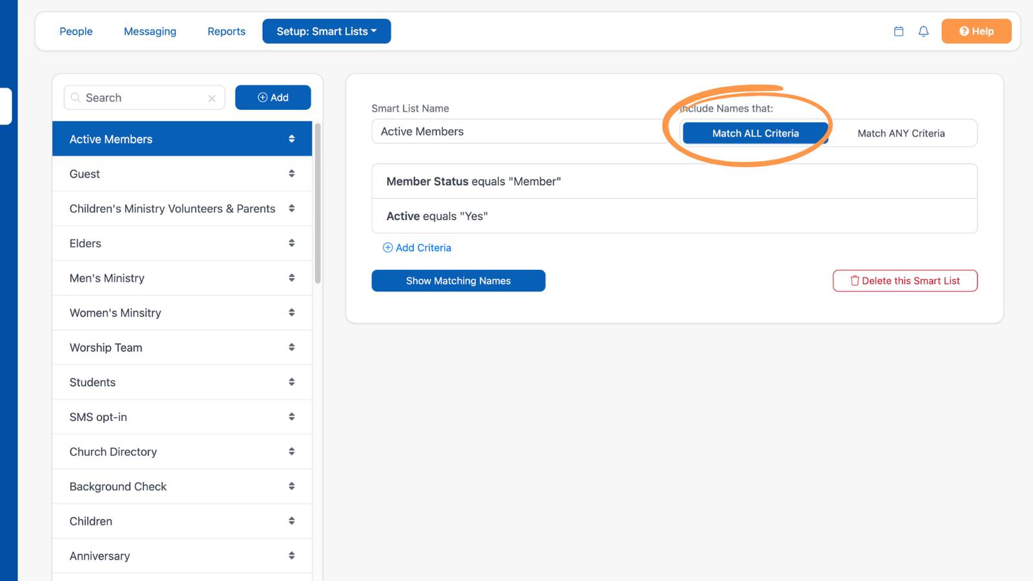The width and height of the screenshot is (1033, 581).
Task: Go to People tab
Action: point(76,31)
